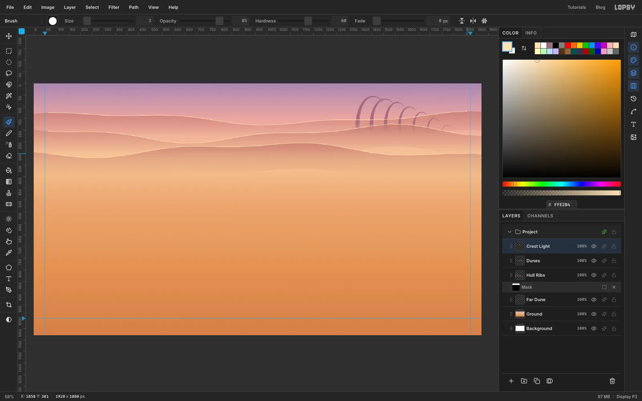Select the Eraser tool
This screenshot has height=401, width=642.
9,156
